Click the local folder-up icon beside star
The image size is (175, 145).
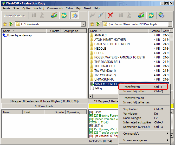(11, 24)
